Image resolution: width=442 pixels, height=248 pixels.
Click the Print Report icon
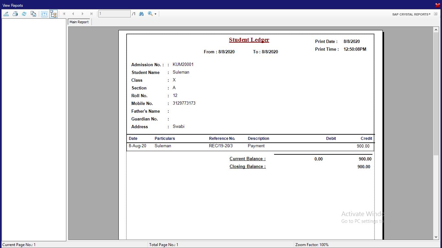[x=15, y=14]
